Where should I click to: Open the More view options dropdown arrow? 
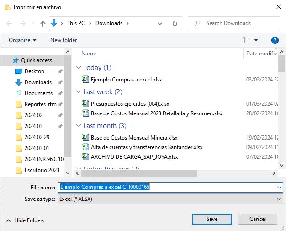click(x=256, y=40)
